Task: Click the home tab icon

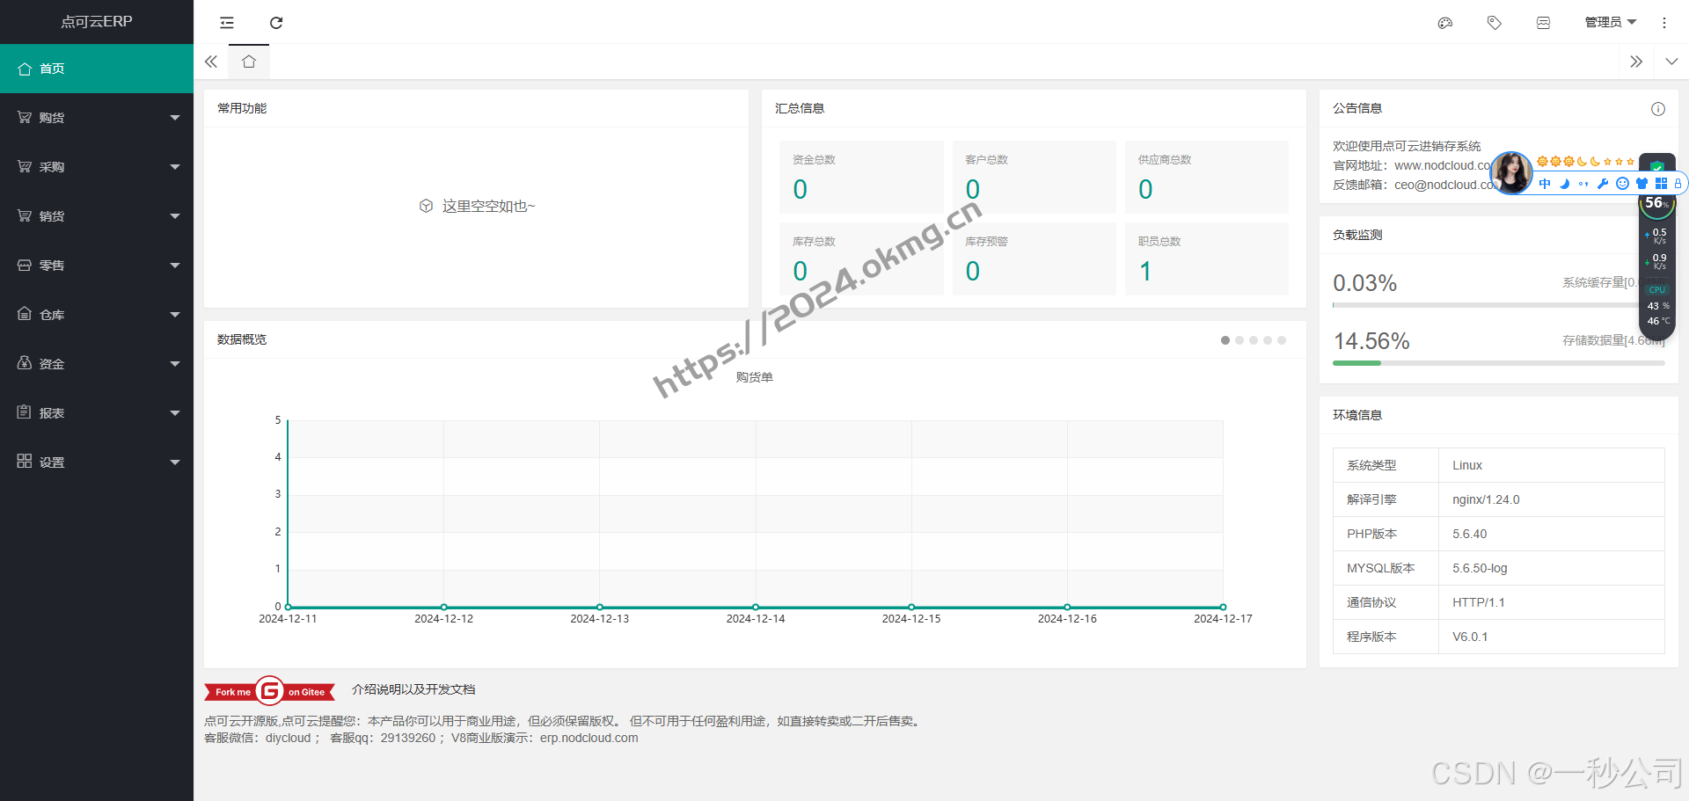Action: click(x=249, y=62)
